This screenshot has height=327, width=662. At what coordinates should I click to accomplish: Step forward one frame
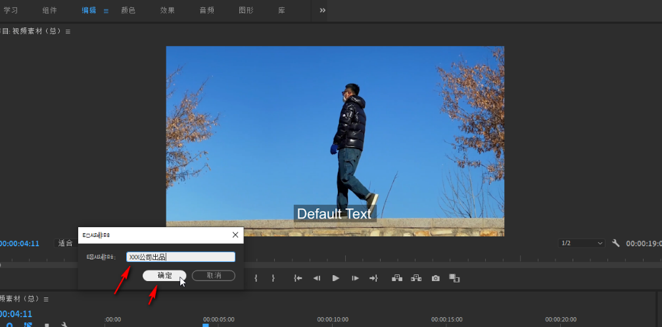(355, 278)
